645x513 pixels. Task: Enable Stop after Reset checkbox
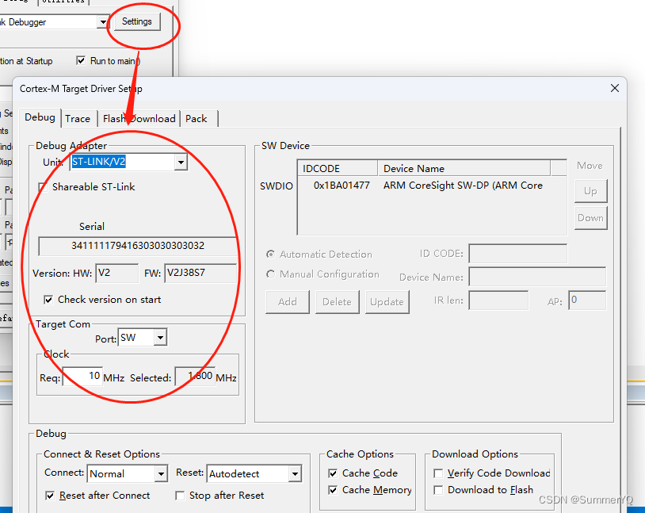[180, 496]
